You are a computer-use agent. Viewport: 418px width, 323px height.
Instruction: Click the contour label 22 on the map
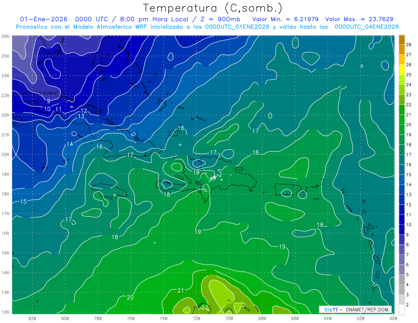(x=205, y=307)
